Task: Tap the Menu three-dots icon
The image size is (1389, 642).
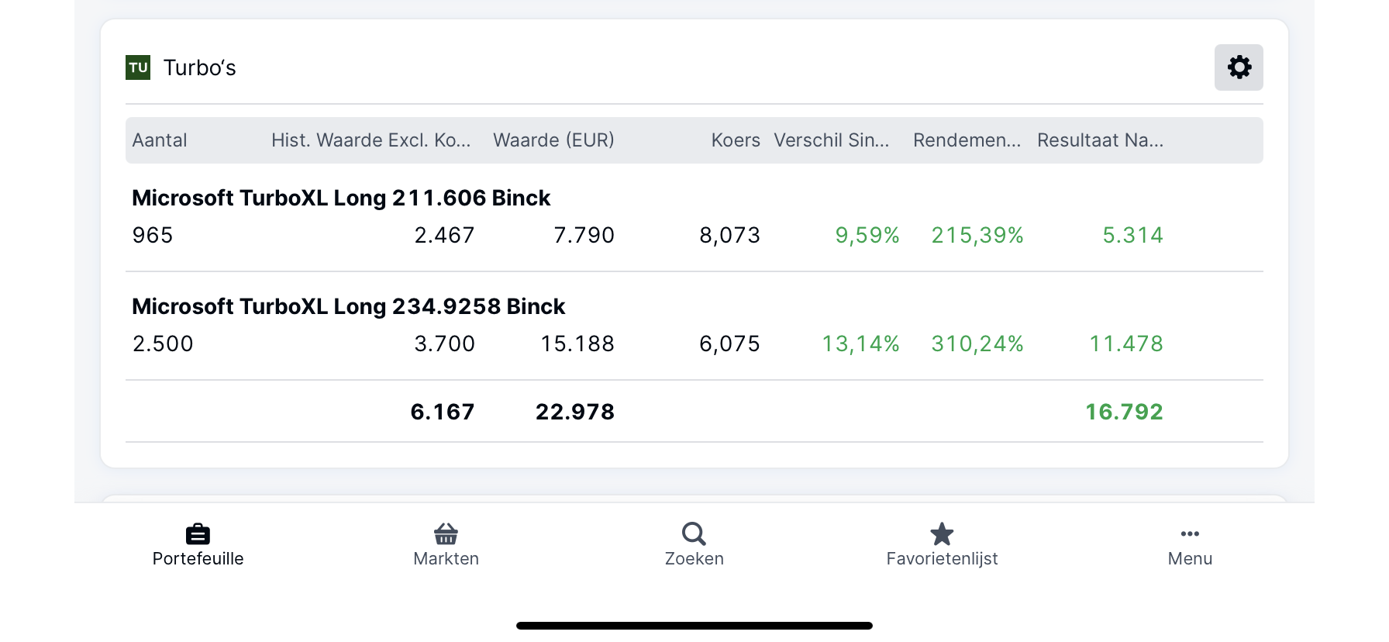Action: click(1190, 533)
